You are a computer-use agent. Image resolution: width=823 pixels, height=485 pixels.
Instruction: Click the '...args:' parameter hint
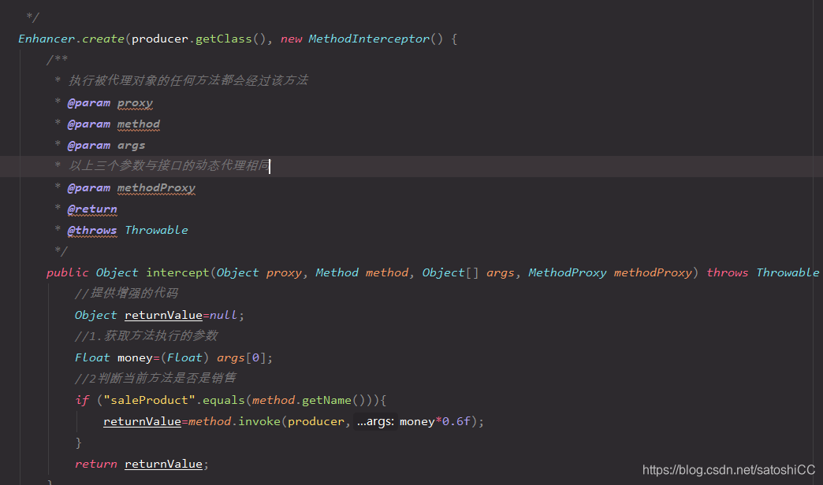point(375,421)
